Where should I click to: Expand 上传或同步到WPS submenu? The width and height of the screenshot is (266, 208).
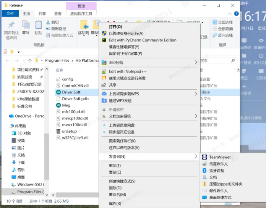[149, 94]
